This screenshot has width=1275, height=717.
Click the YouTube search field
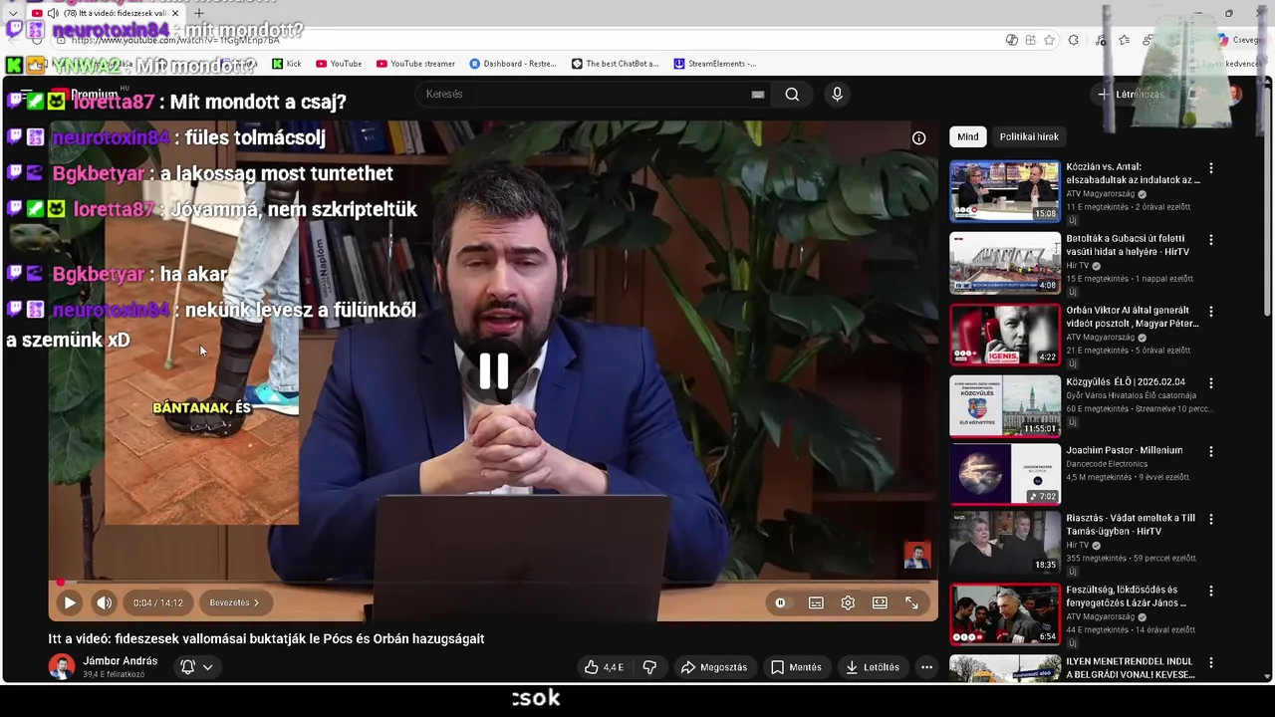(588, 94)
